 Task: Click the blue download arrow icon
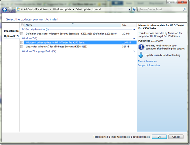[141, 55]
